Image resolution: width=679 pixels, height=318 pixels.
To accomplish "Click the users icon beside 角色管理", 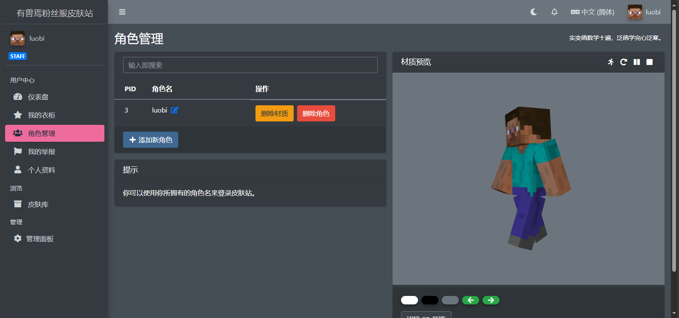I will tap(18, 133).
